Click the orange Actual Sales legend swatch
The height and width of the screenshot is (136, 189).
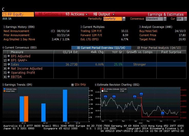[x=4, y=91]
